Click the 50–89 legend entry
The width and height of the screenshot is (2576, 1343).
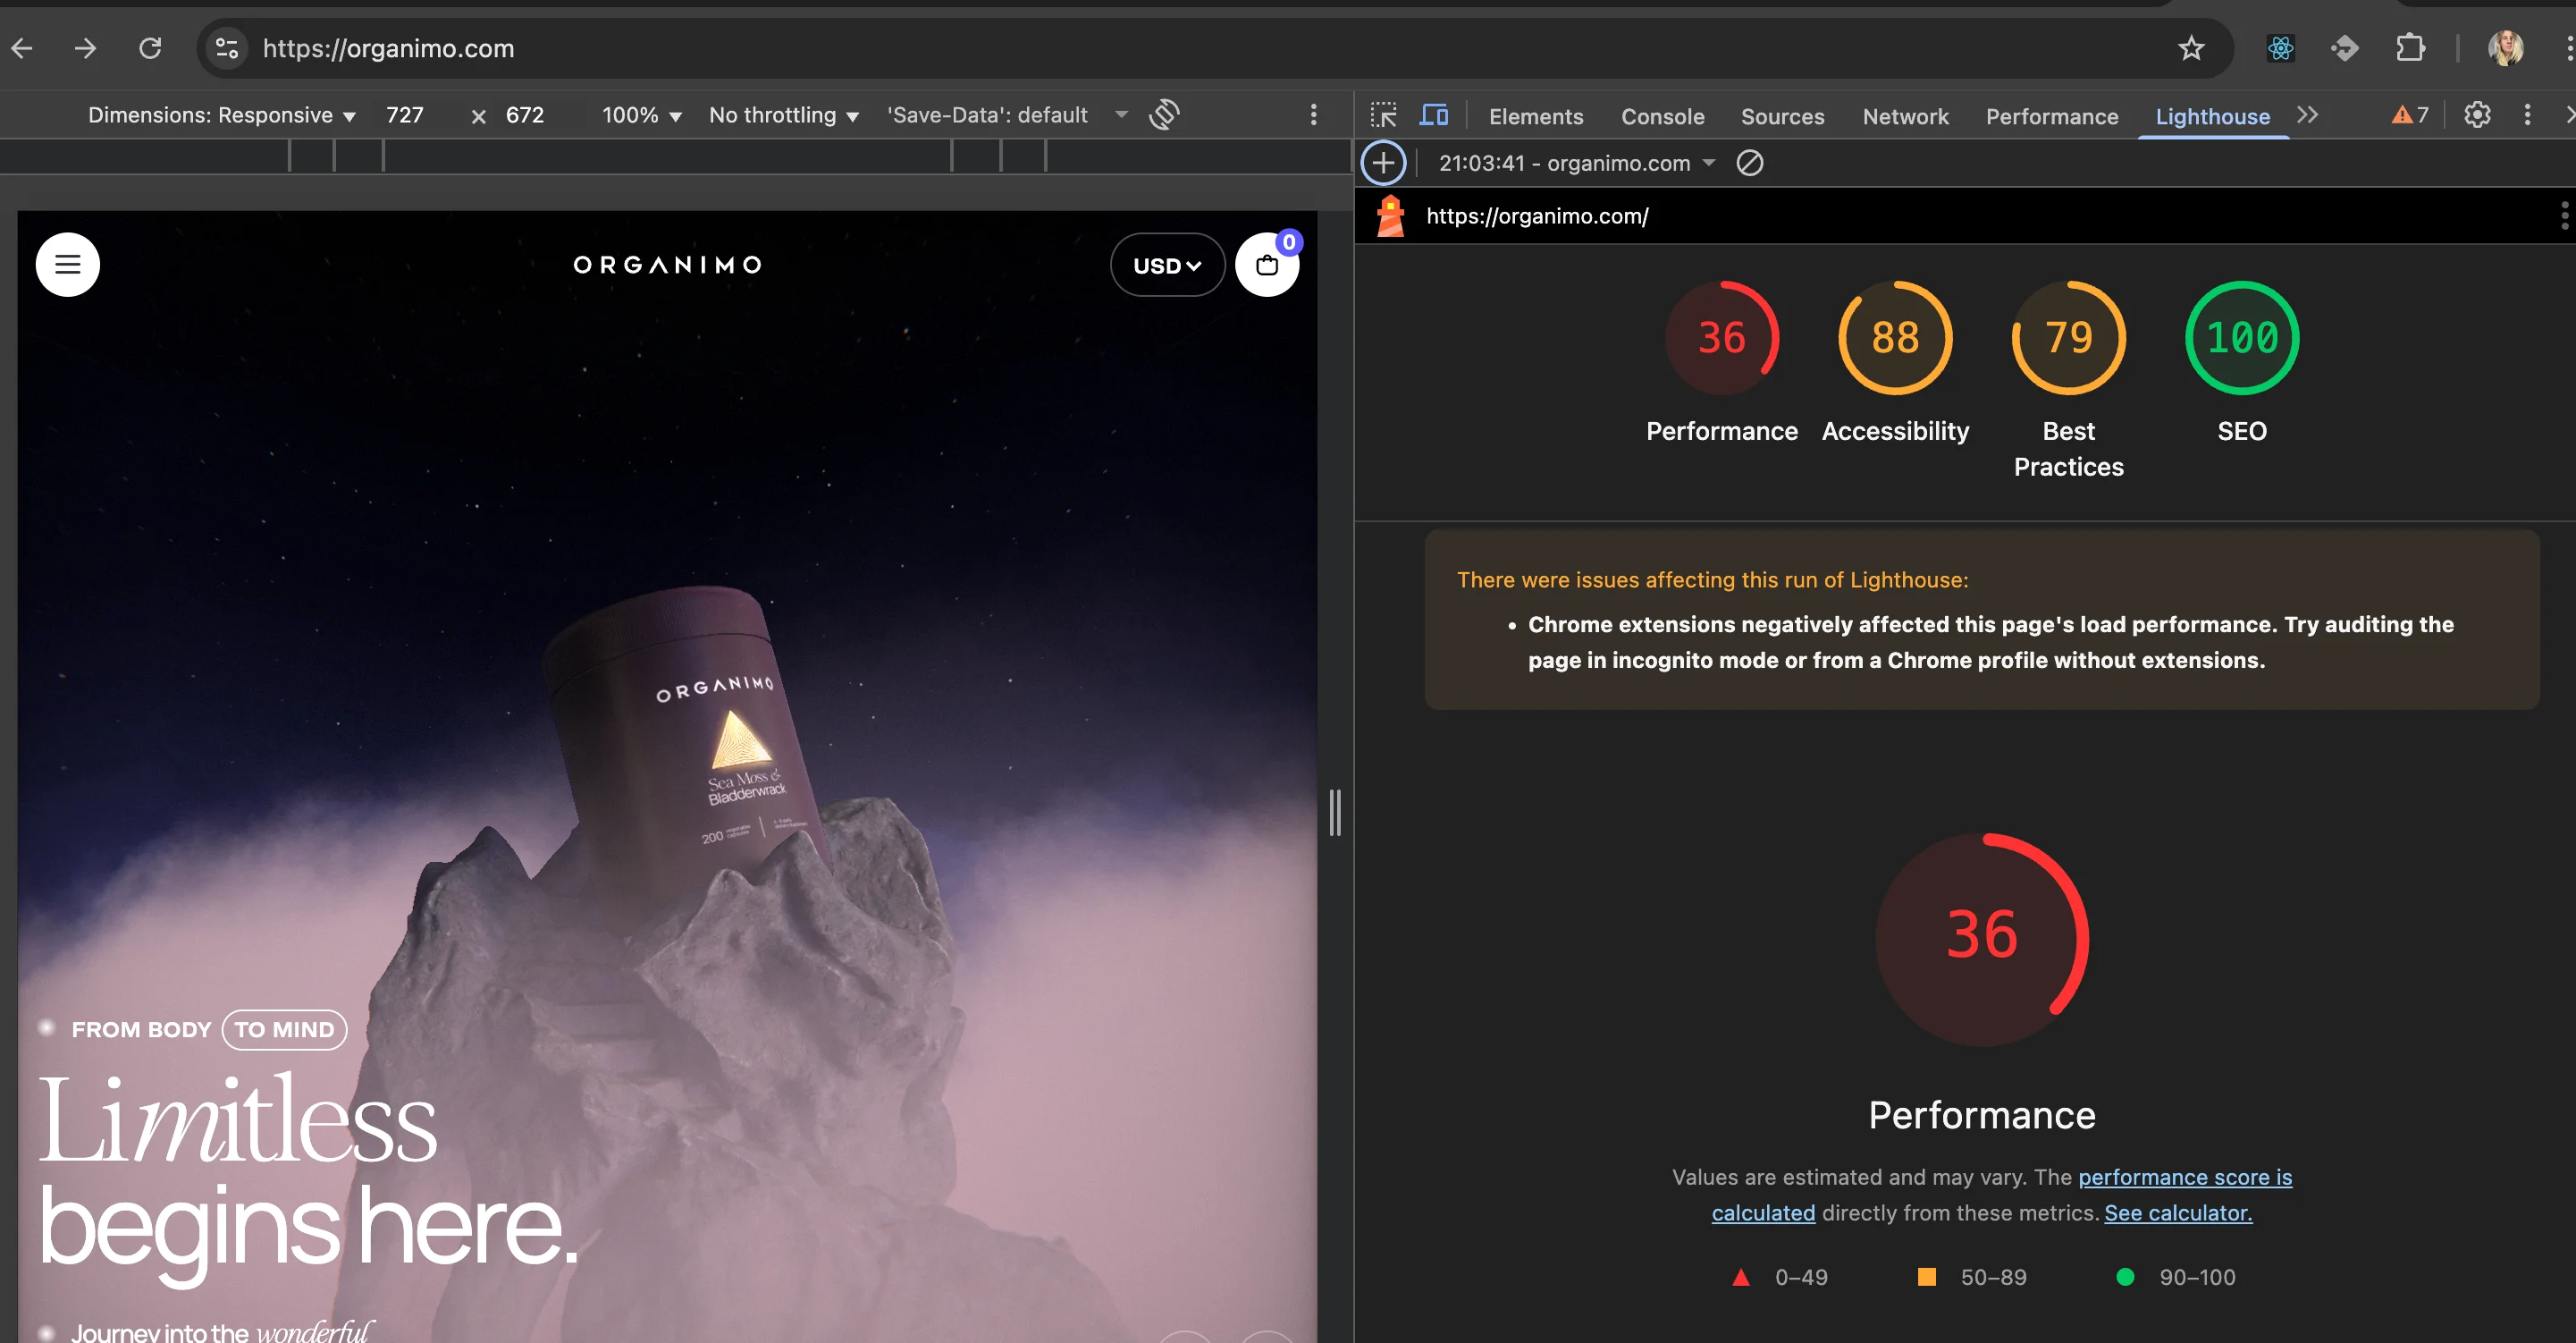(x=1972, y=1277)
